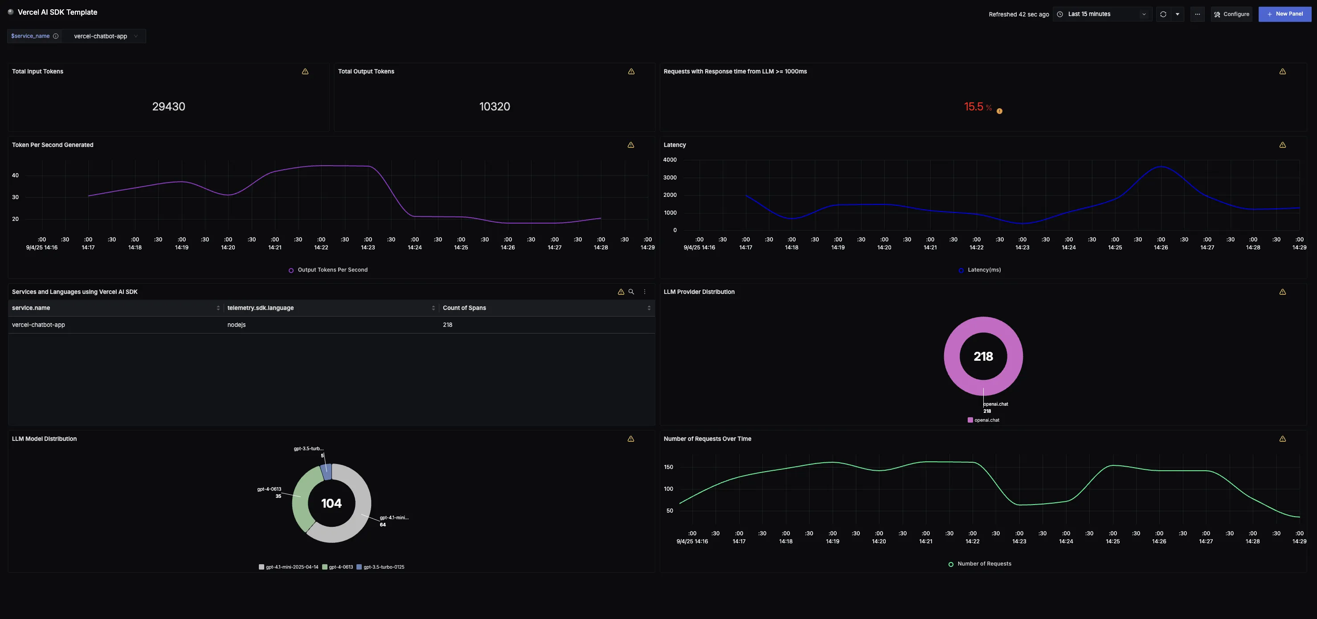1317x619 pixels.
Task: Click nodejs cell in the table
Action: tap(236, 325)
